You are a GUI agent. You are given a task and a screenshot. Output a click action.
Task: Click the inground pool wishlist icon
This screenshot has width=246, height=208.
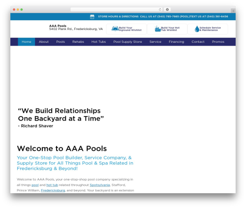(x=115, y=29)
